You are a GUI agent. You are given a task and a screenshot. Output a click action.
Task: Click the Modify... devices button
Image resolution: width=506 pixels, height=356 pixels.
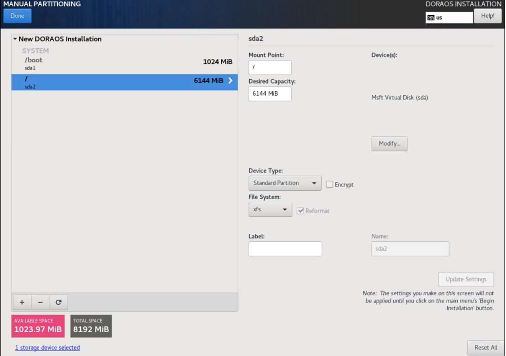(x=389, y=143)
